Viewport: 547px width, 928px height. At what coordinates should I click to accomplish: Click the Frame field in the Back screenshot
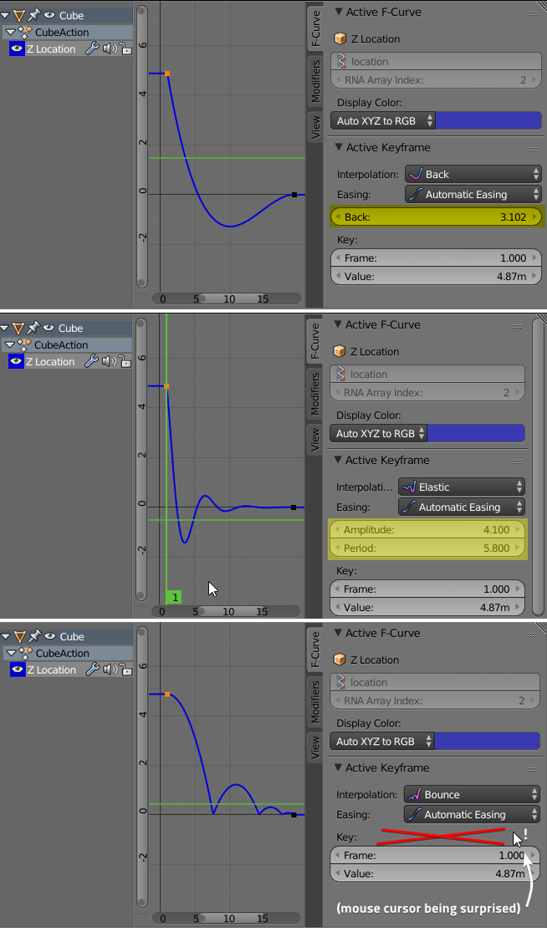[437, 258]
